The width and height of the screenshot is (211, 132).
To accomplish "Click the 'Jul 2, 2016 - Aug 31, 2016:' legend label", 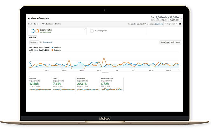I will (39, 50).
